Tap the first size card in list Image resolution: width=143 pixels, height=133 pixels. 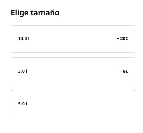point(73,39)
